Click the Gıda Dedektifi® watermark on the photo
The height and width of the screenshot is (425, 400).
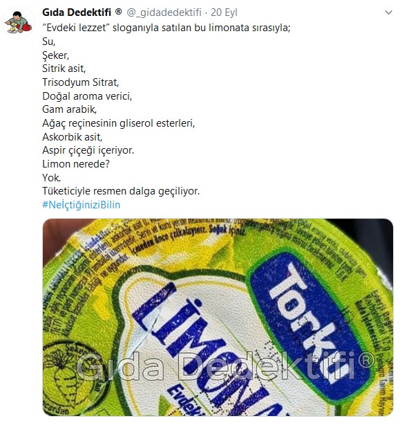tap(226, 366)
